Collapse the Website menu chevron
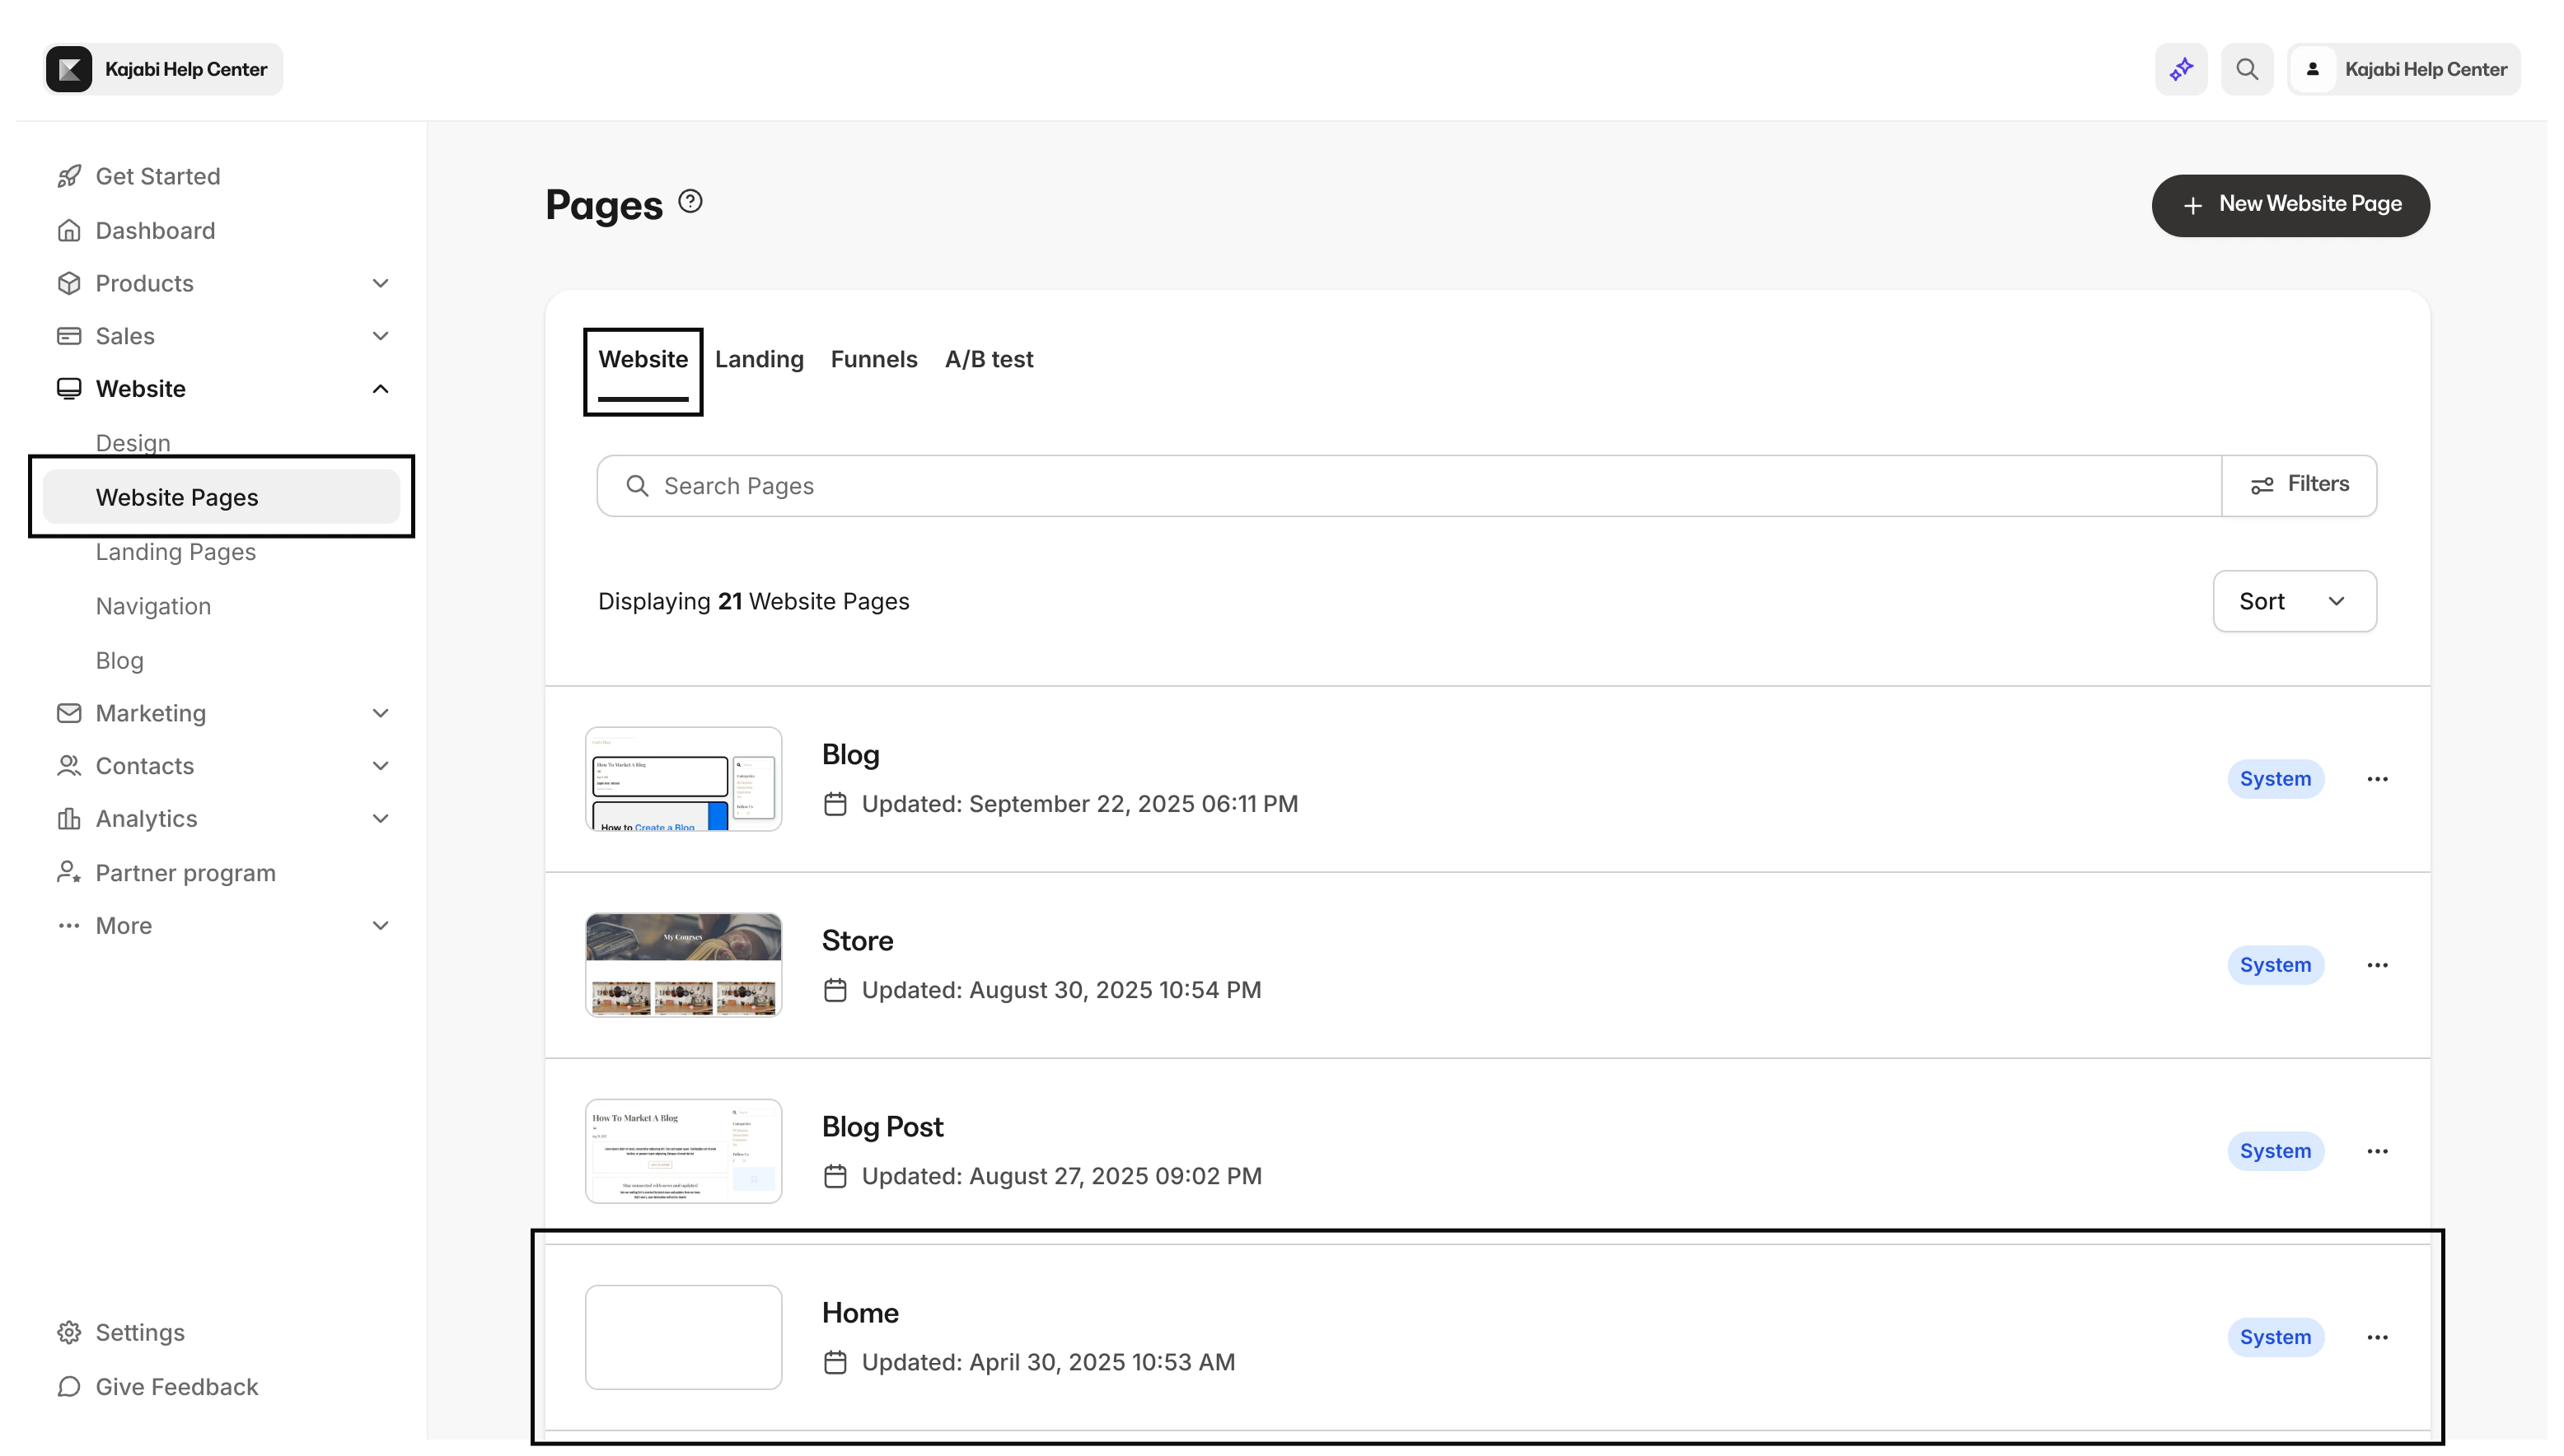This screenshot has height=1456, width=2564. click(380, 389)
